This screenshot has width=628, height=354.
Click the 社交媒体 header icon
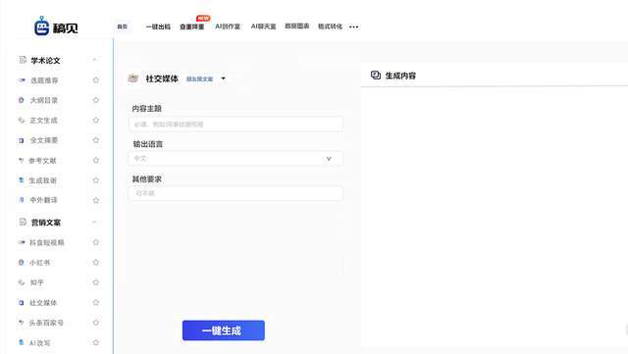[133, 78]
